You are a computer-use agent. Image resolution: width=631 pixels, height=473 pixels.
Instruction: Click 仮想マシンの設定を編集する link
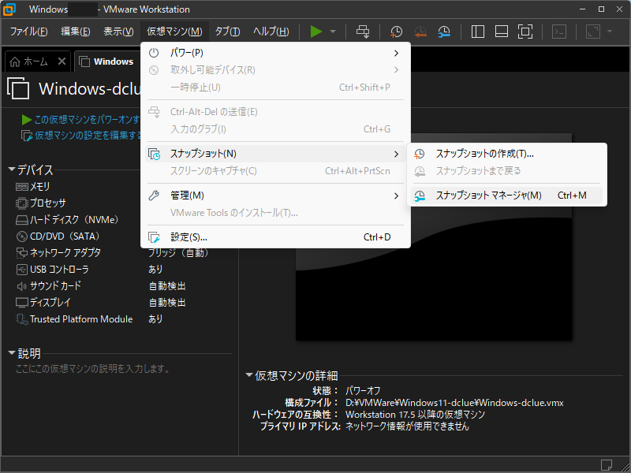[88, 136]
